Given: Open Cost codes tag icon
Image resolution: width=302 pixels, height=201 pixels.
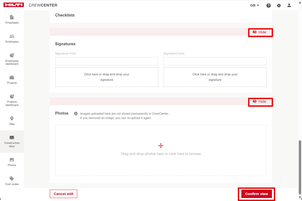Looking at the screenshot, I should pyautogui.click(x=12, y=179).
